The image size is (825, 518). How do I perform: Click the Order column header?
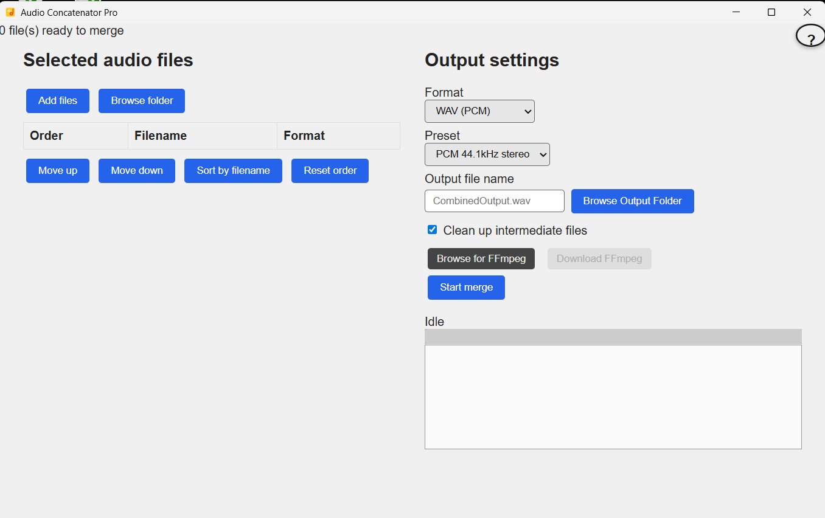point(76,136)
